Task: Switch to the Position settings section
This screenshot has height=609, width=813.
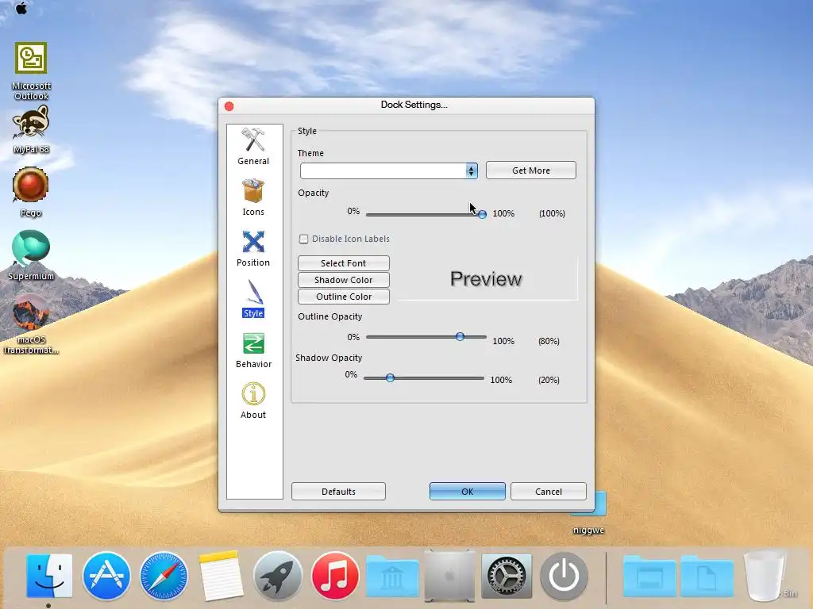Action: tap(253, 248)
